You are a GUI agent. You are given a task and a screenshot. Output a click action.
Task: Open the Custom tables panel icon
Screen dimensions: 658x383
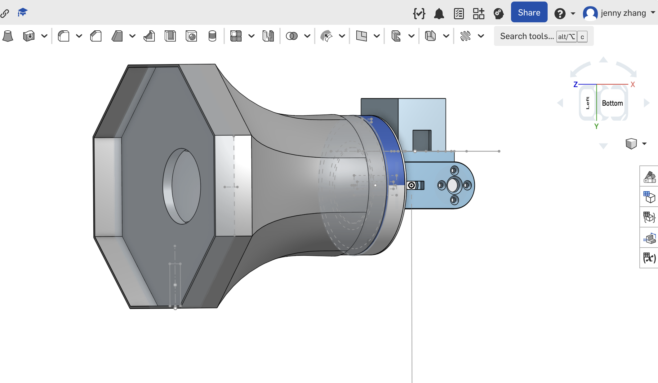(650, 217)
